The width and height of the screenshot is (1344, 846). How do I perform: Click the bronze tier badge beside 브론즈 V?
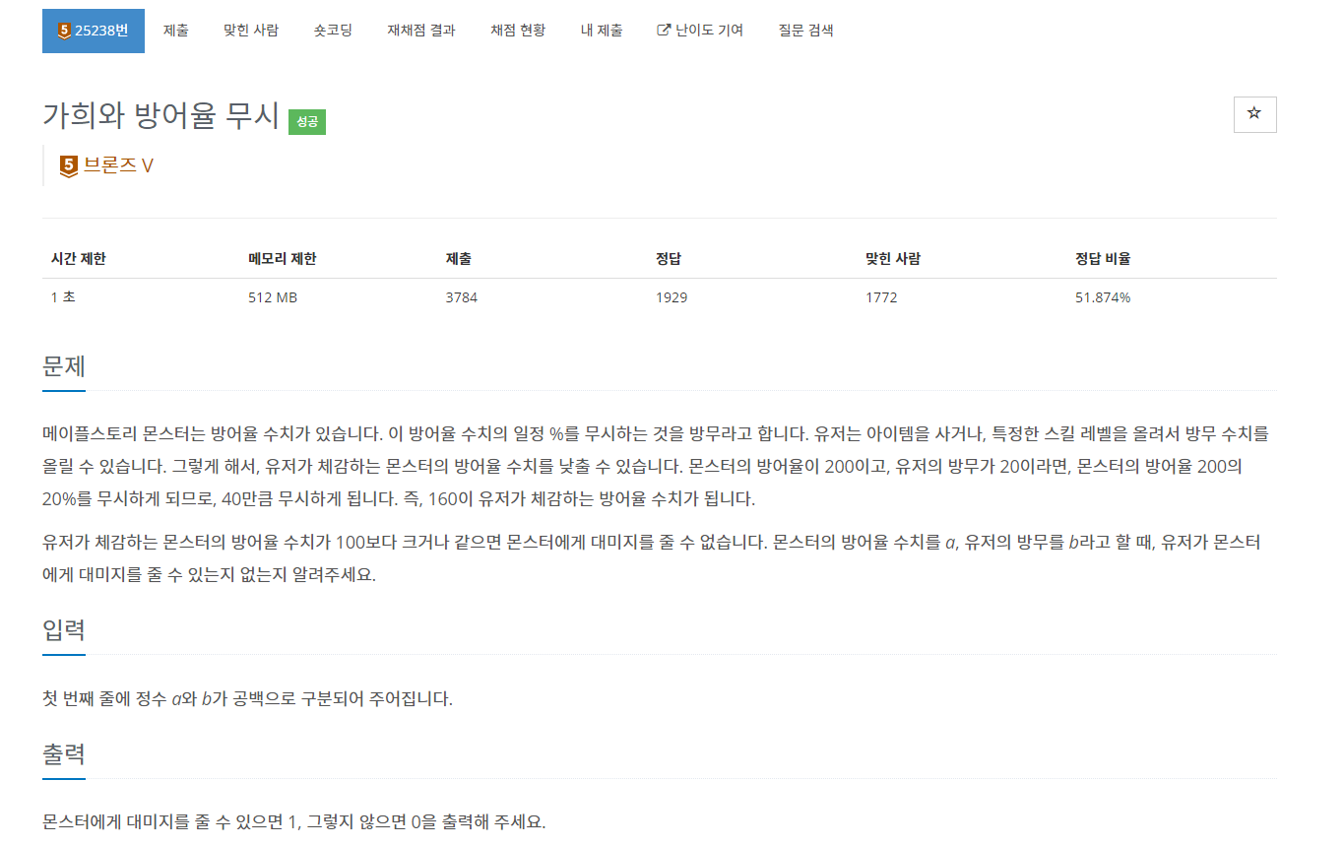point(68,165)
